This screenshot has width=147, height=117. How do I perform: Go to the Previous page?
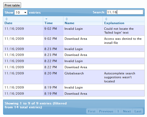[106, 111]
